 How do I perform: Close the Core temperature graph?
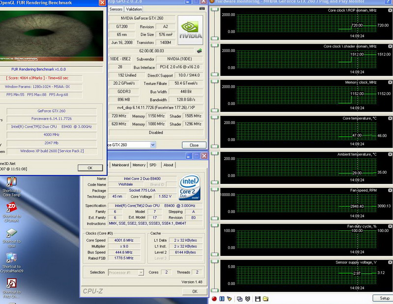(x=390, y=118)
